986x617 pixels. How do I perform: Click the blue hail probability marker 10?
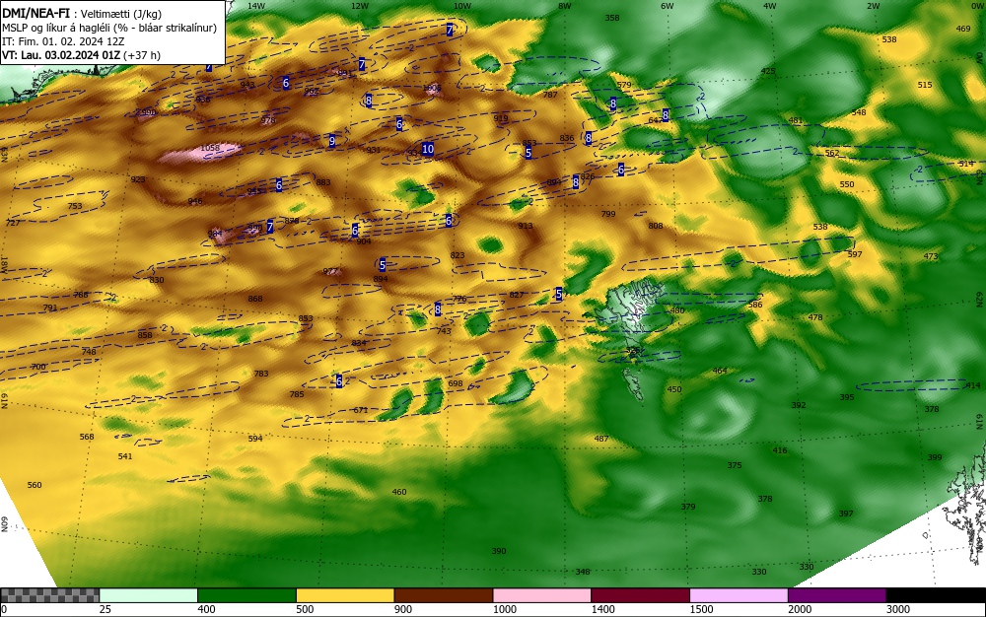[x=428, y=149]
